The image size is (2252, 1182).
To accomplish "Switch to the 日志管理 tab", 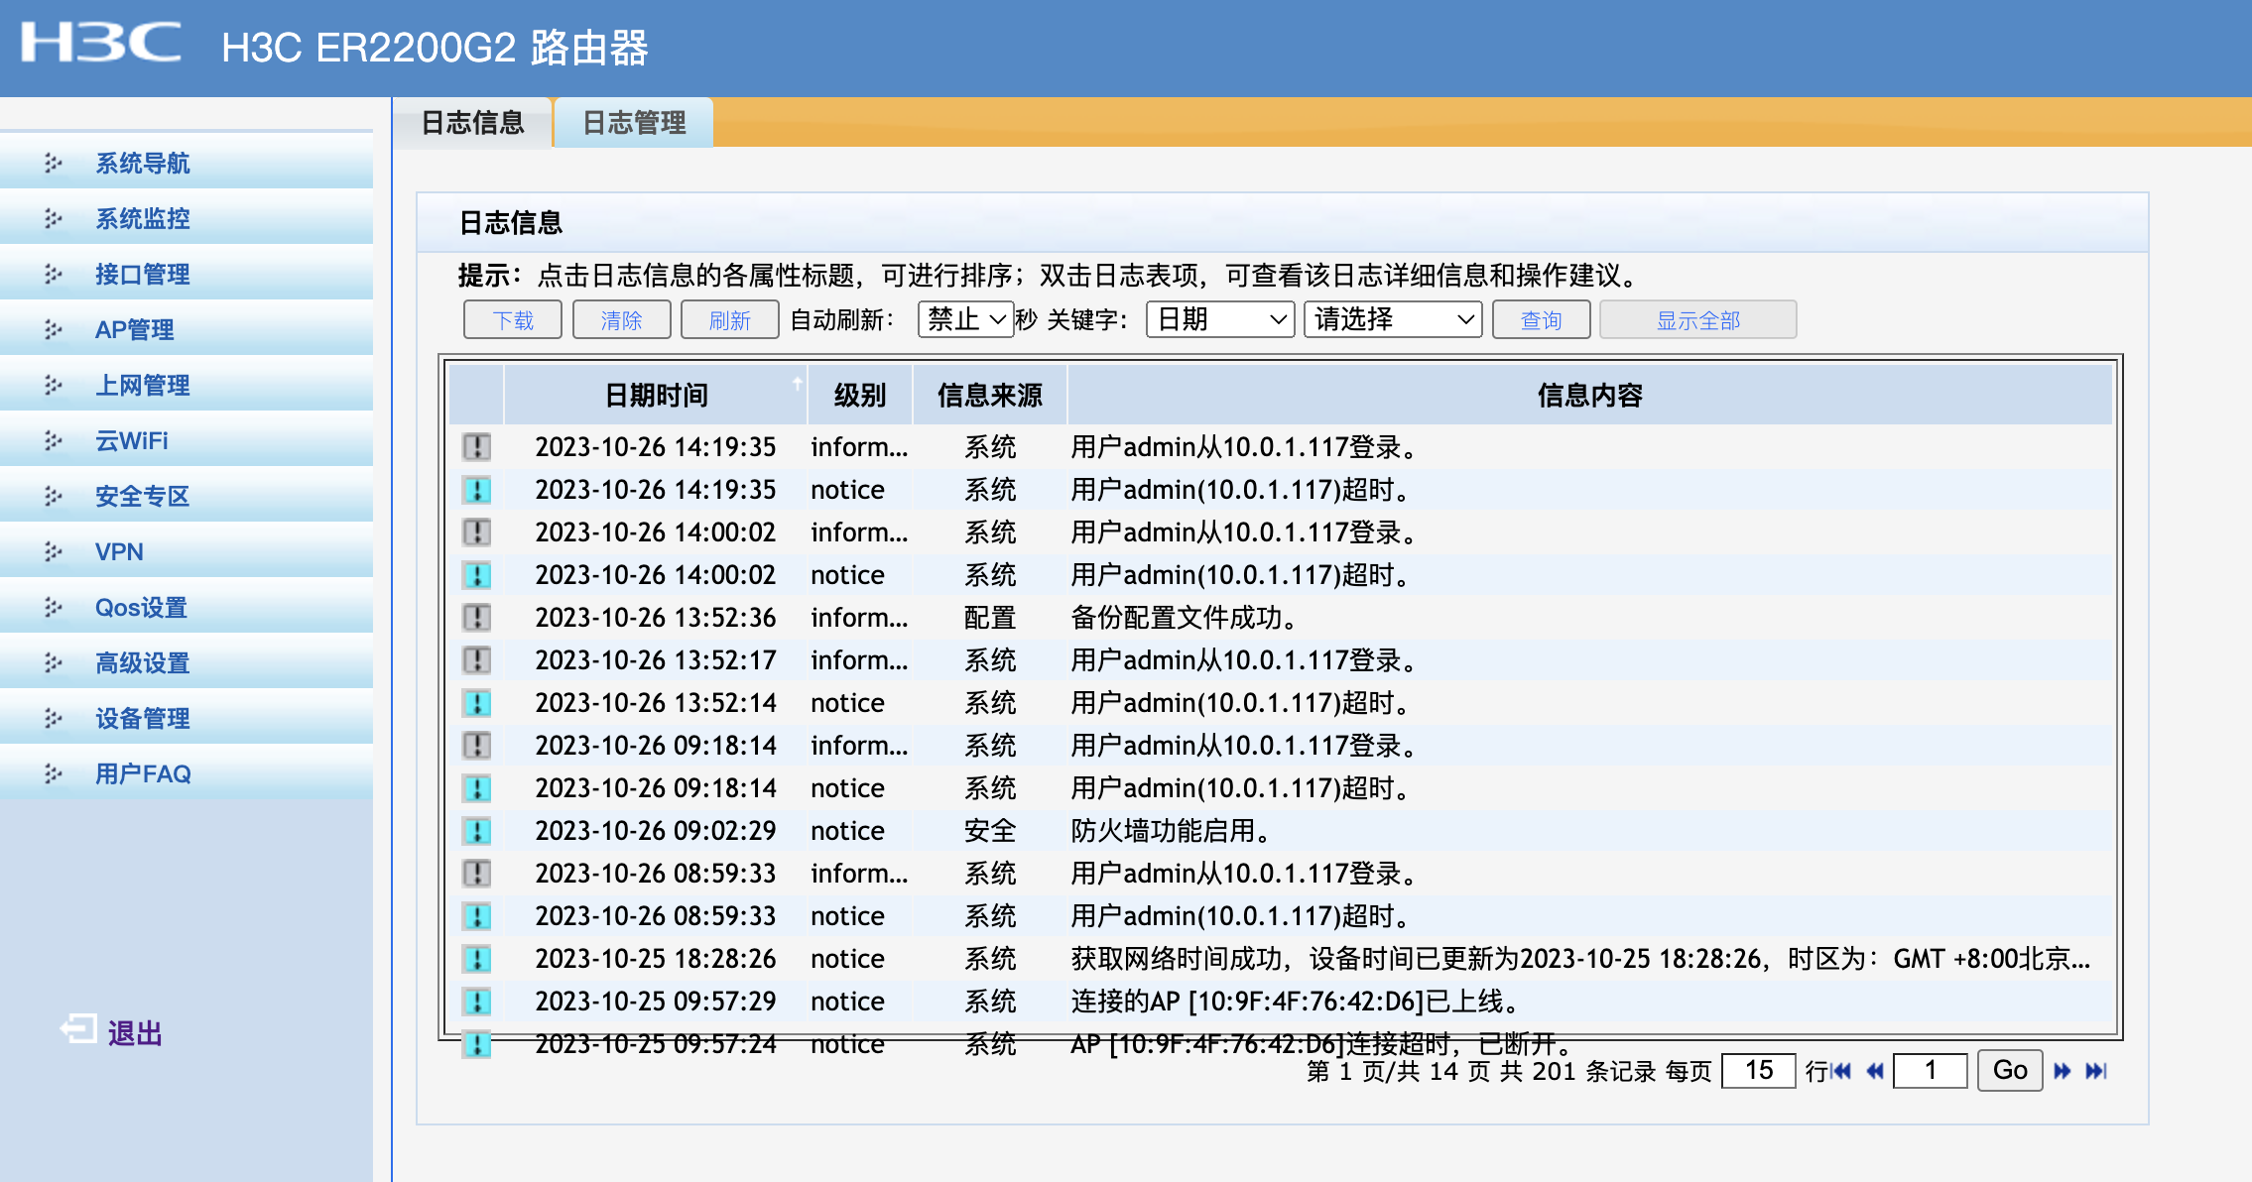I will point(633,123).
